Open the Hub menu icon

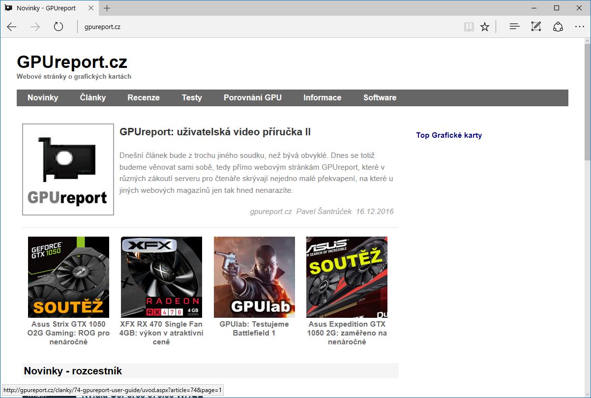[x=514, y=27]
